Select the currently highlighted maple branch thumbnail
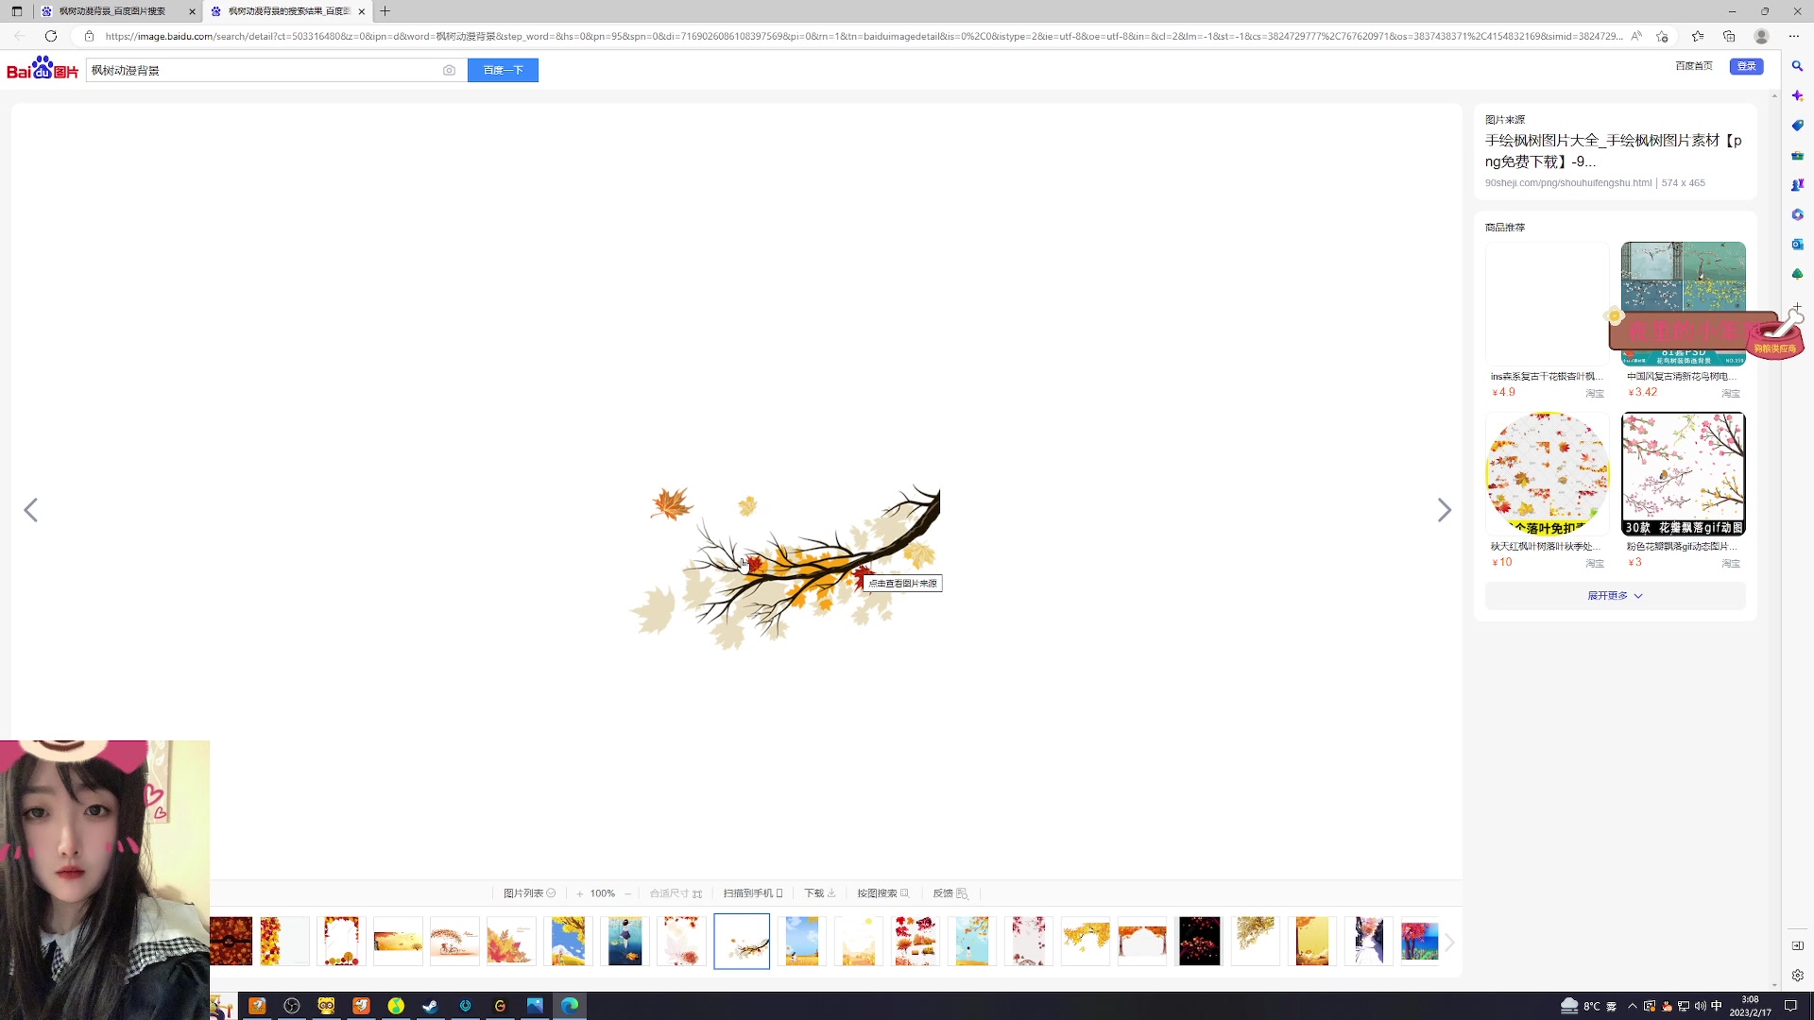1814x1020 pixels. [742, 941]
